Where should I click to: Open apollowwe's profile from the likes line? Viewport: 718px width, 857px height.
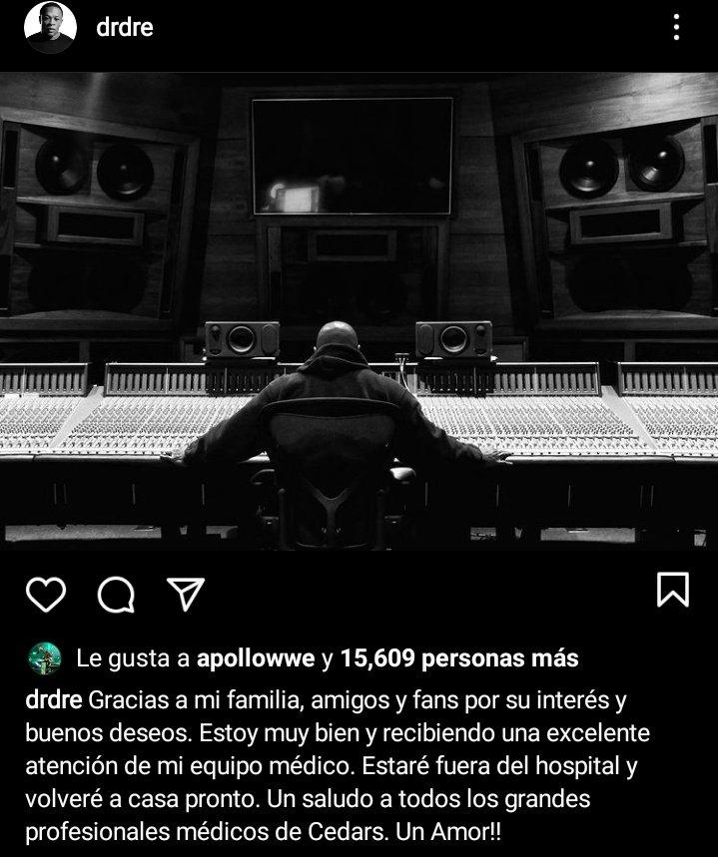(x=256, y=658)
